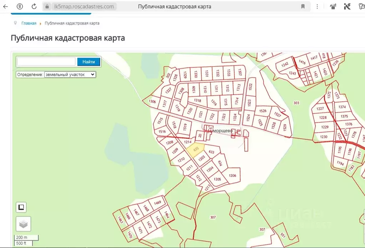
Task: Go to 'Главная' breadcrumb link
Action: pyautogui.click(x=29, y=23)
